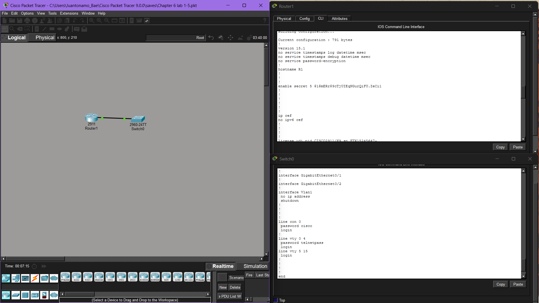Click the Redo arrow in the toolbar
The height and width of the screenshot is (303, 539).
coord(82,20)
